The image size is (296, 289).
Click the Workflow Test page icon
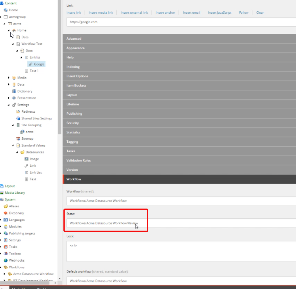click(x=18, y=44)
